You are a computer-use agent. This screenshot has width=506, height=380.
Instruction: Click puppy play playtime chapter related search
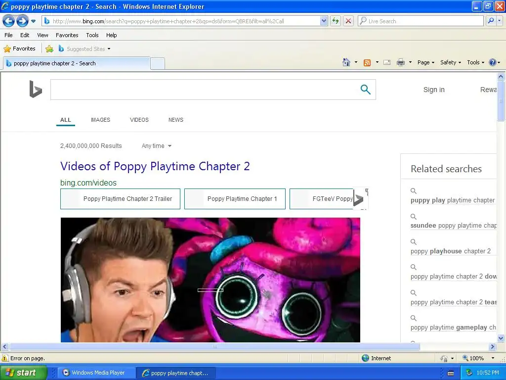click(452, 200)
